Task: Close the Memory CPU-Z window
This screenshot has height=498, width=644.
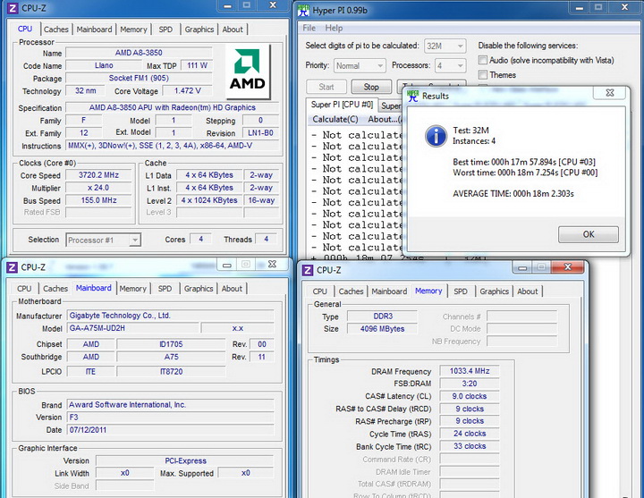Action: pyautogui.click(x=568, y=267)
